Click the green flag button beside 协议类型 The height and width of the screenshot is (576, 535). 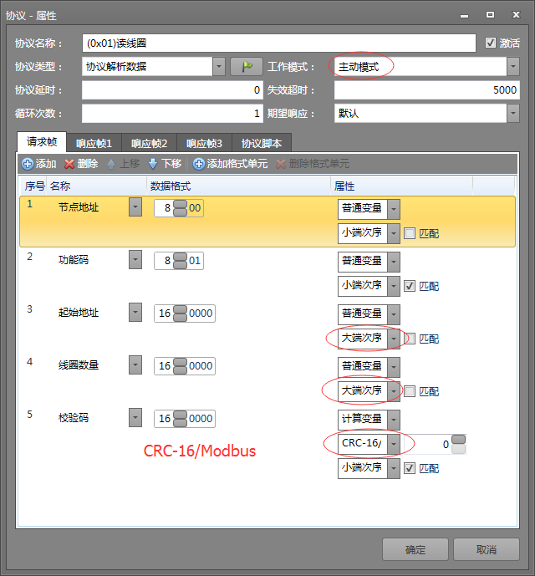[247, 67]
